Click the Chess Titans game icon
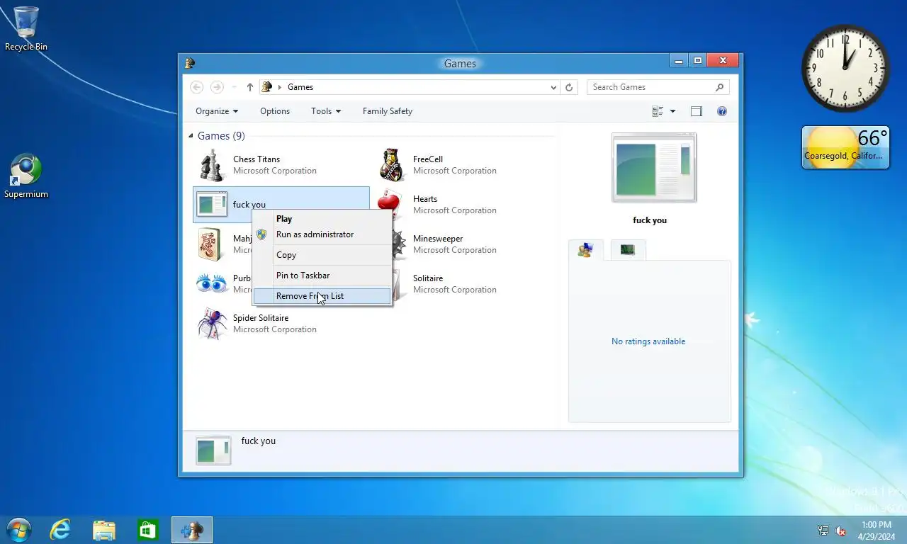 click(212, 165)
